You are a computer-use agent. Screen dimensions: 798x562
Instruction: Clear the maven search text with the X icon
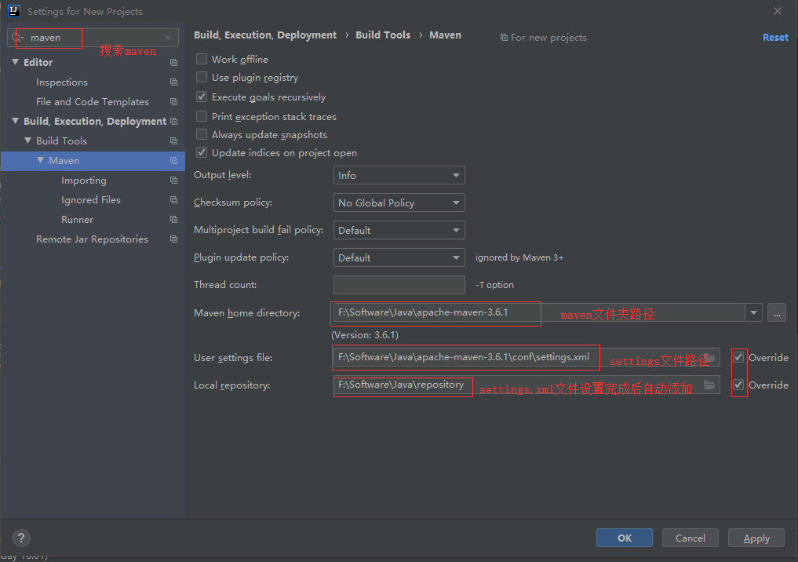coord(168,38)
